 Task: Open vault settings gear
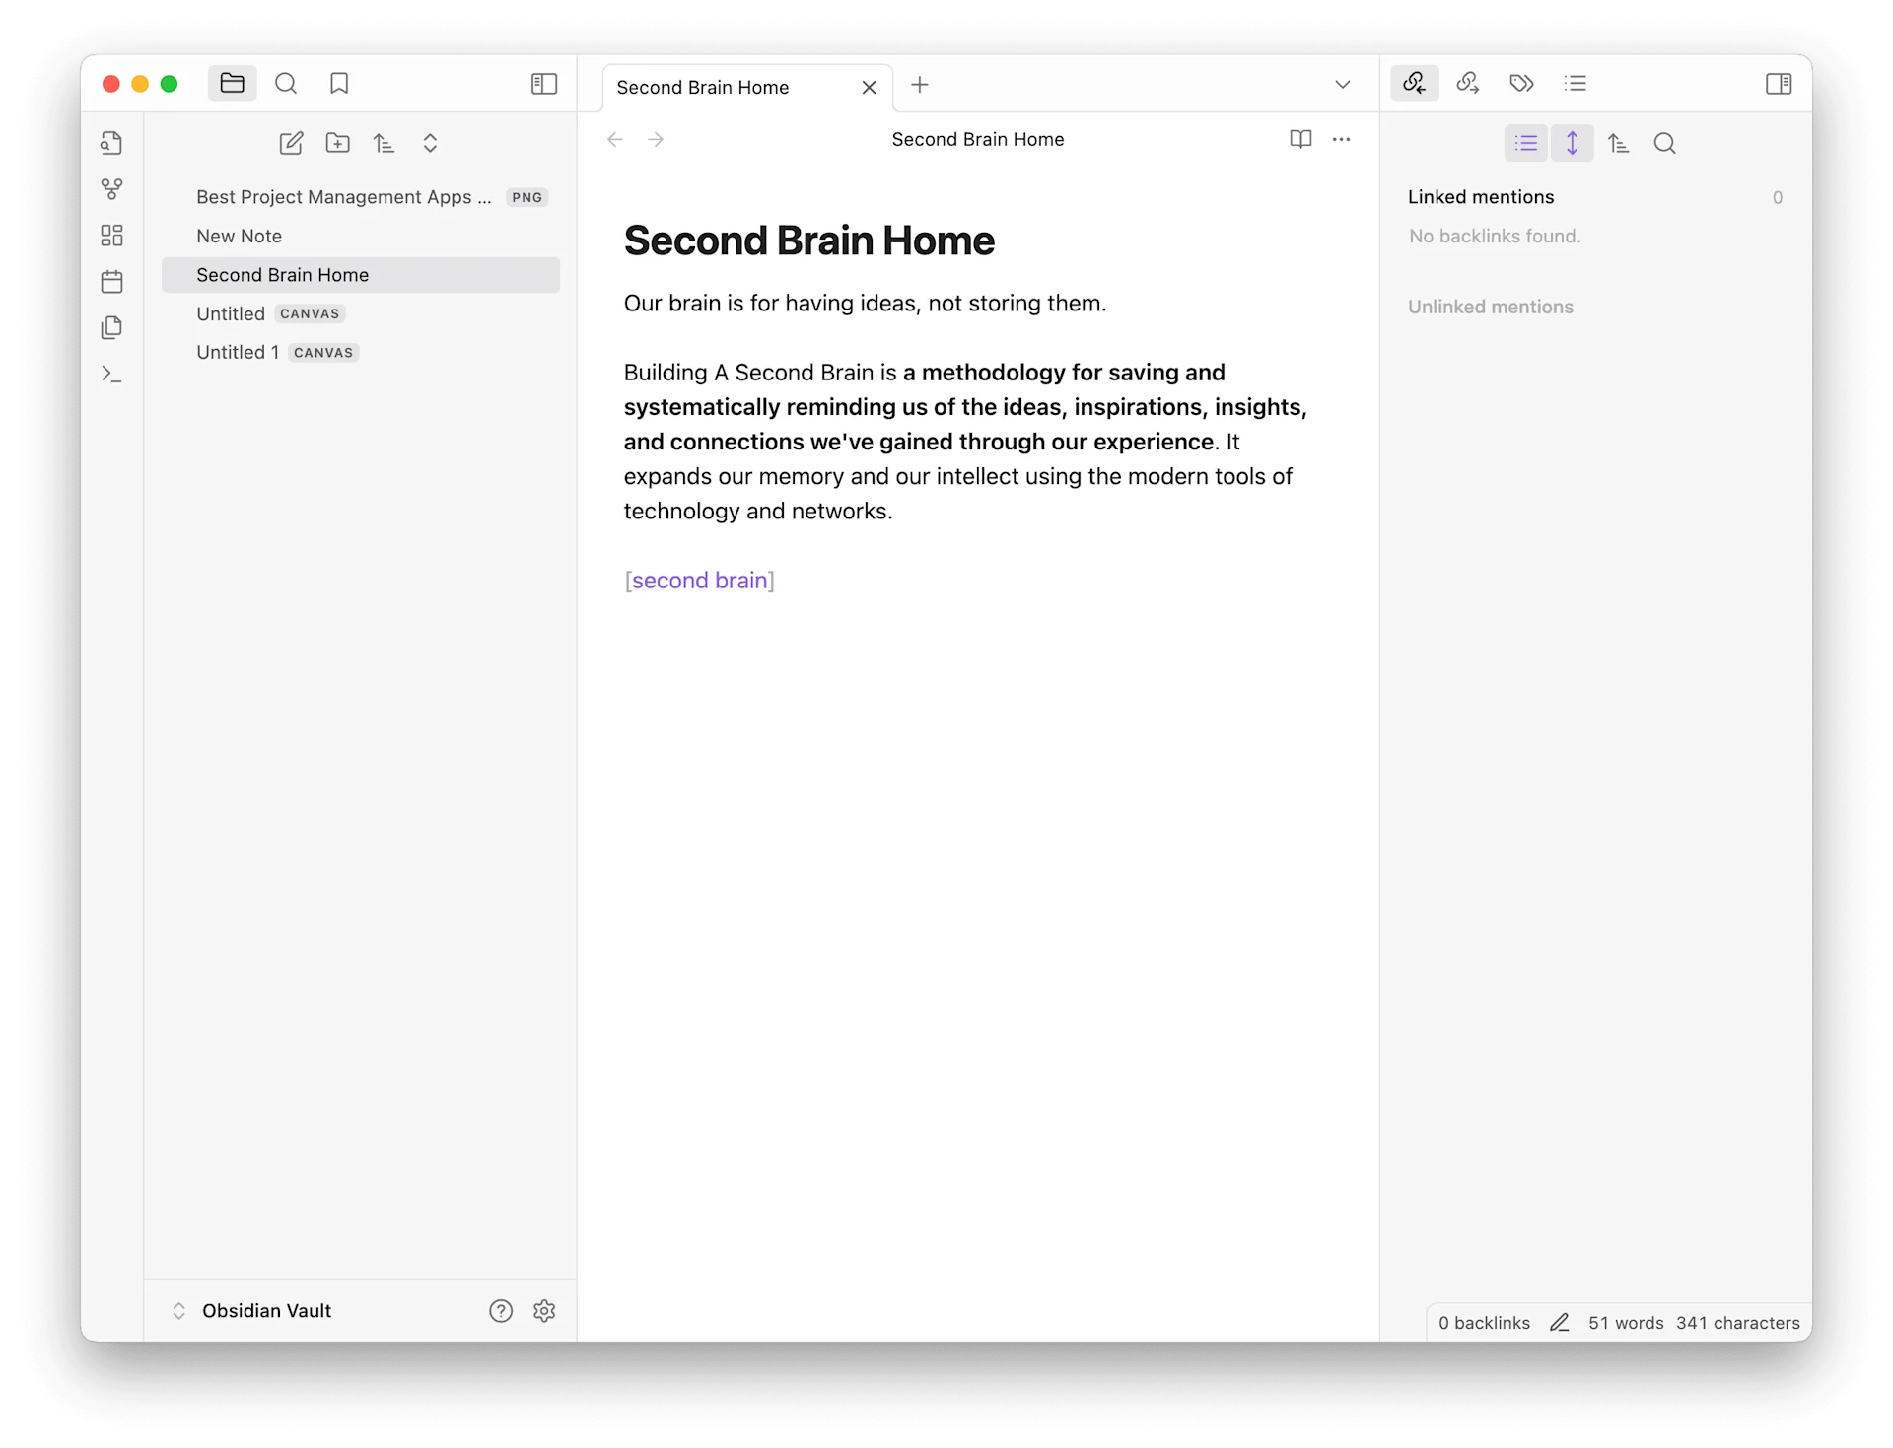click(544, 1310)
